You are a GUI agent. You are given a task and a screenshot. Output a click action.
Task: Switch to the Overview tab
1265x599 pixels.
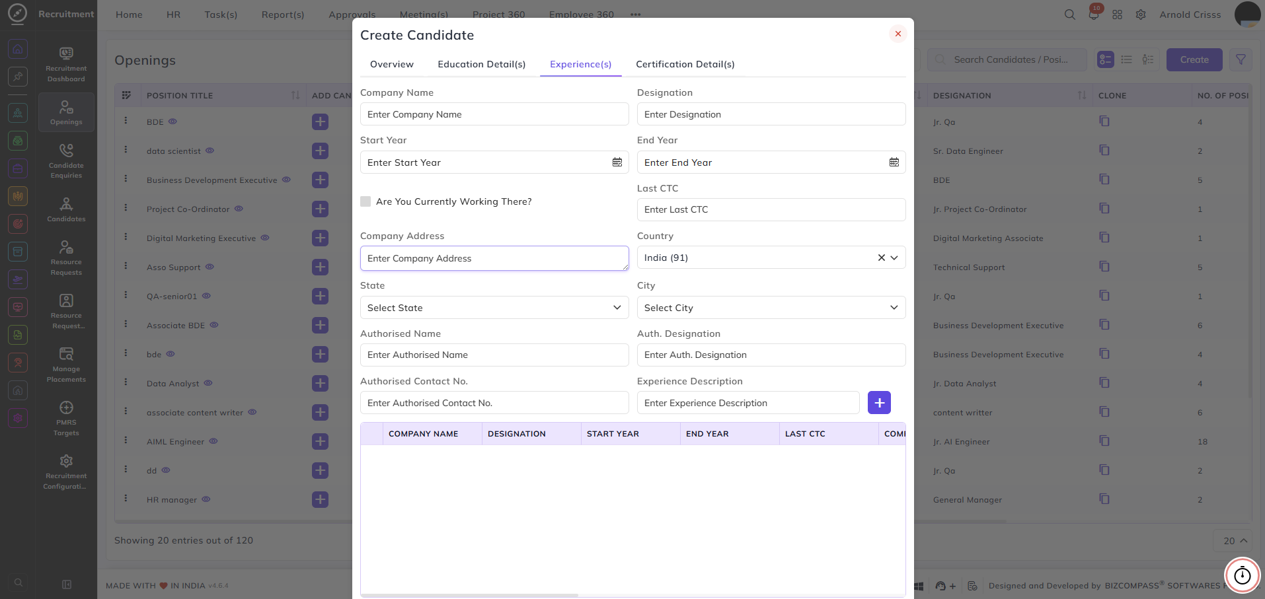tap(392, 64)
